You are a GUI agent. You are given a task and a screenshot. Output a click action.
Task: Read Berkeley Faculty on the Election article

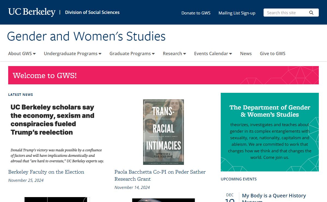[46, 172]
